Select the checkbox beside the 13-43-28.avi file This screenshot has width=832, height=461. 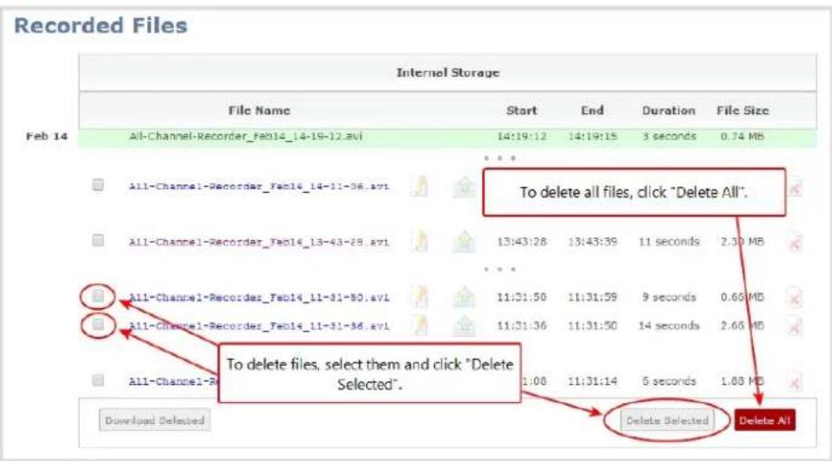click(x=98, y=240)
